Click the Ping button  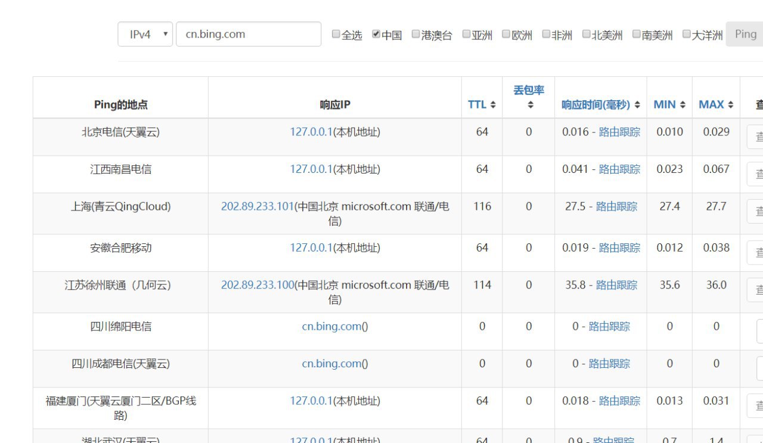pyautogui.click(x=745, y=34)
